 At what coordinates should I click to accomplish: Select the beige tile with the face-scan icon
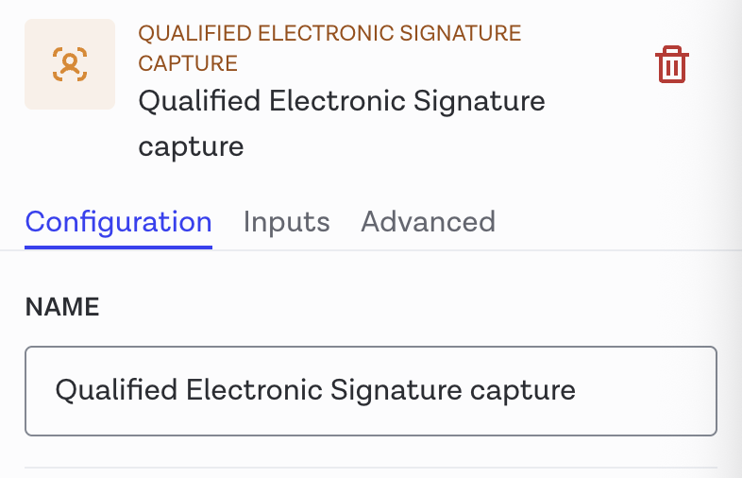click(69, 64)
